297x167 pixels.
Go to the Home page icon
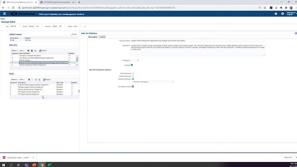[276, 13]
